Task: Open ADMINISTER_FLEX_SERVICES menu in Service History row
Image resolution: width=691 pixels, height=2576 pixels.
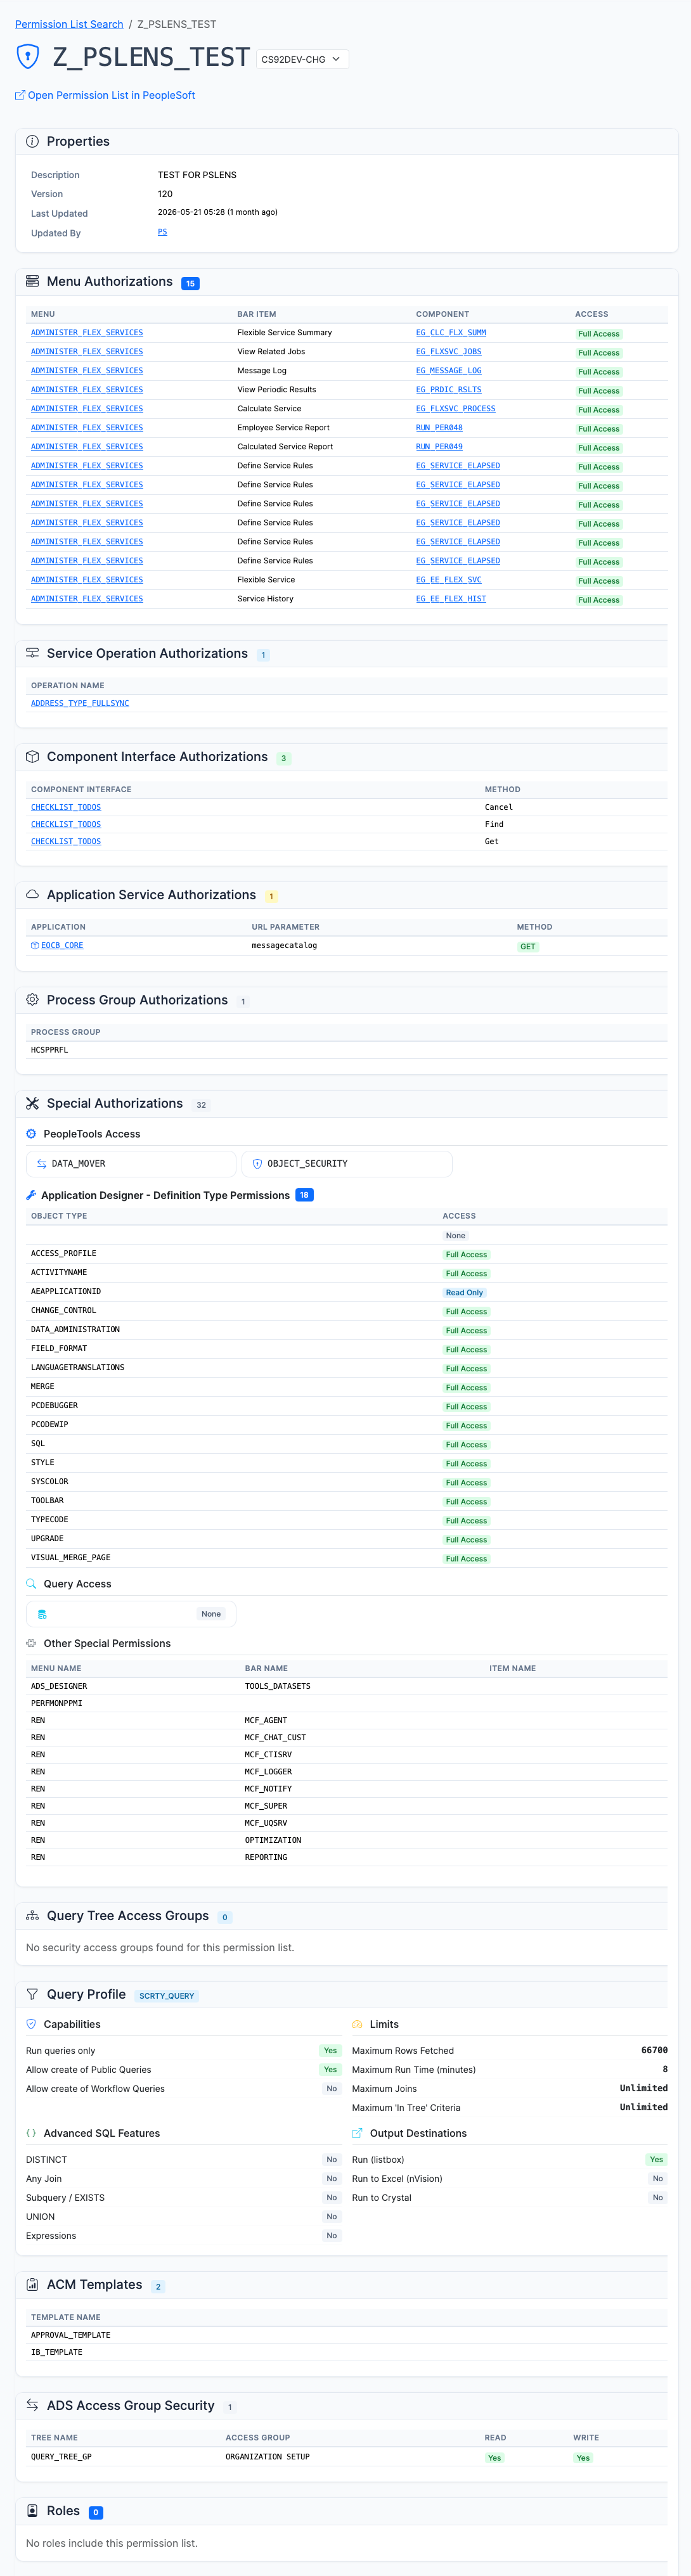Action: (x=87, y=598)
